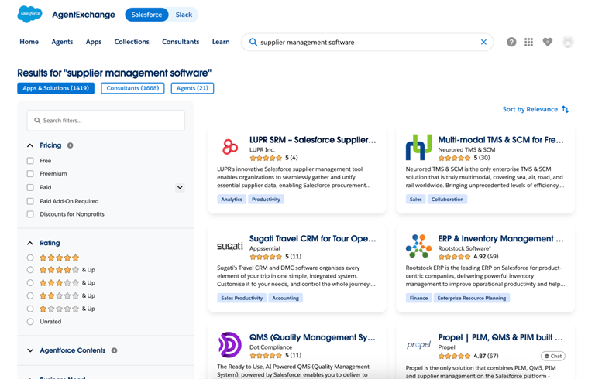Switch to the Slack toggle pill
This screenshot has height=379, width=595.
(x=184, y=15)
